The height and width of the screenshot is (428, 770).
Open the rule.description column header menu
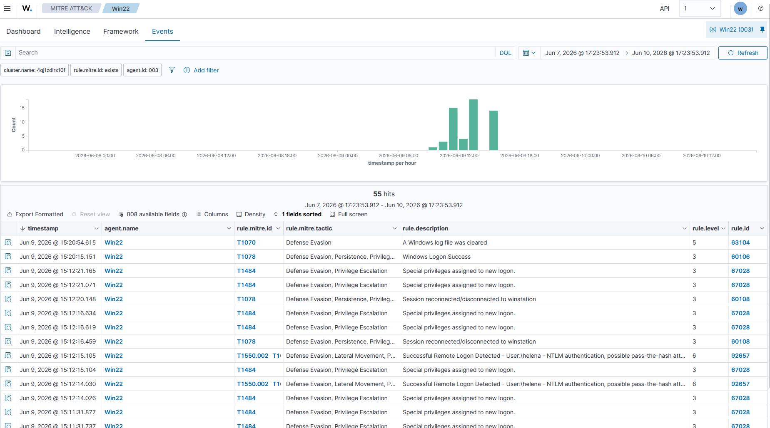(684, 228)
